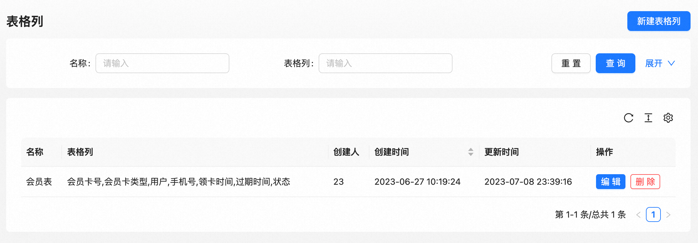Focus the 表格列 input field
The width and height of the screenshot is (698, 243).
[385, 63]
